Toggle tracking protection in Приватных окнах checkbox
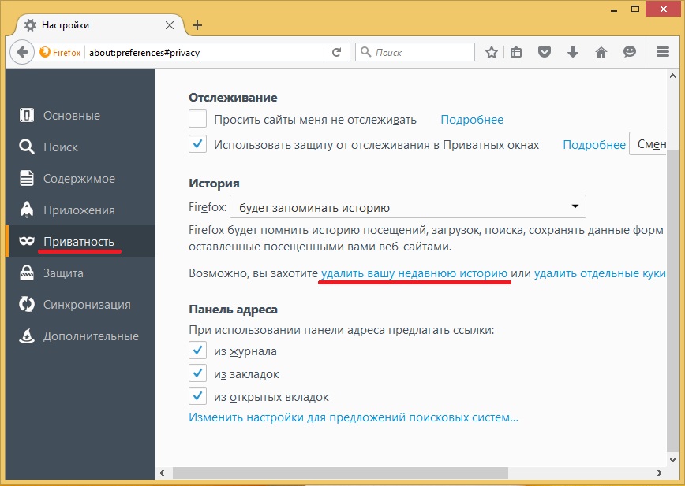 click(197, 144)
